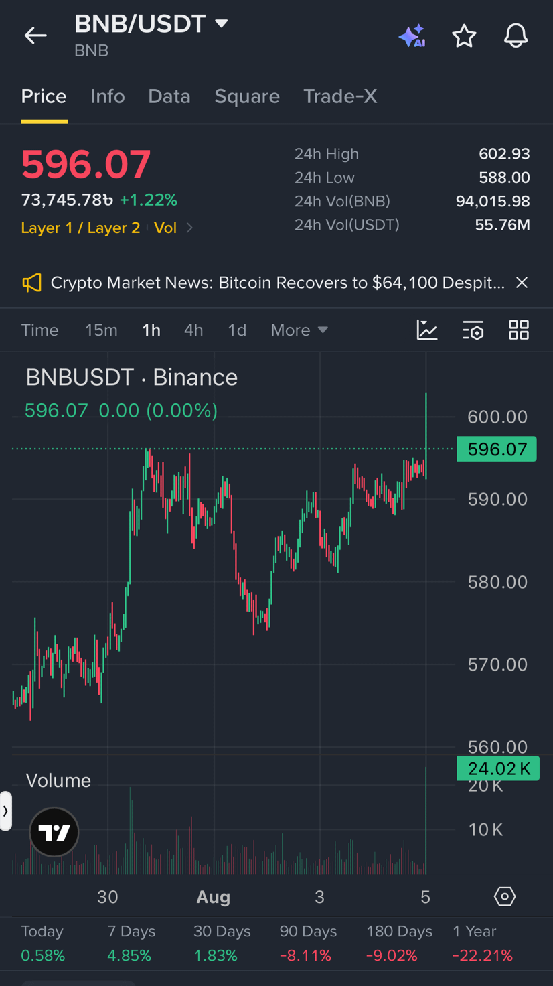Switch to the Square tab
Viewport: 553px width, 986px height.
[x=247, y=96]
